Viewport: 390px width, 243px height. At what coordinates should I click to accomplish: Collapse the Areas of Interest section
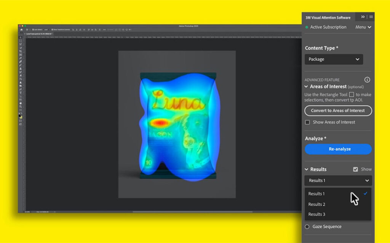click(x=306, y=87)
